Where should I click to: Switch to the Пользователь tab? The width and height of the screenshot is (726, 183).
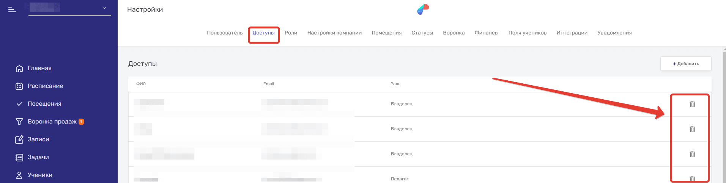pos(225,33)
